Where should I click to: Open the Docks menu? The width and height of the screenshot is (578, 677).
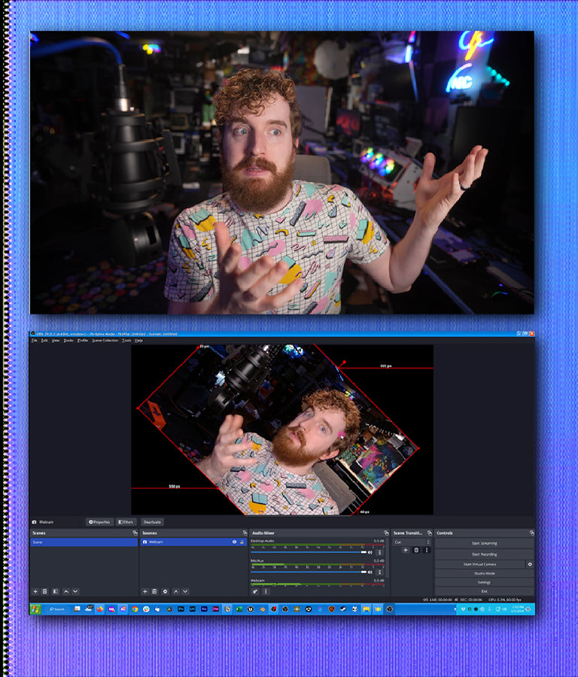point(68,341)
